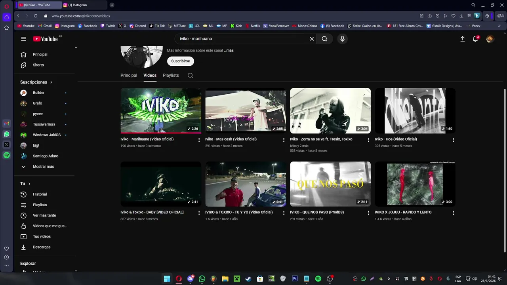Open the Tussiwarriors subscription channel
This screenshot has width=507, height=285.
(x=44, y=124)
